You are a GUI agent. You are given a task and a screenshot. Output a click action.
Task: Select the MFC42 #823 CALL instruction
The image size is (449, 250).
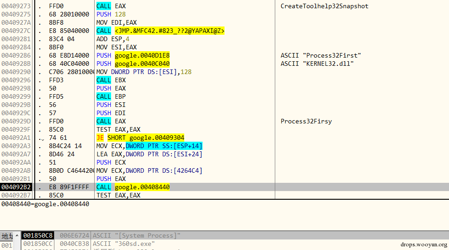(160, 31)
